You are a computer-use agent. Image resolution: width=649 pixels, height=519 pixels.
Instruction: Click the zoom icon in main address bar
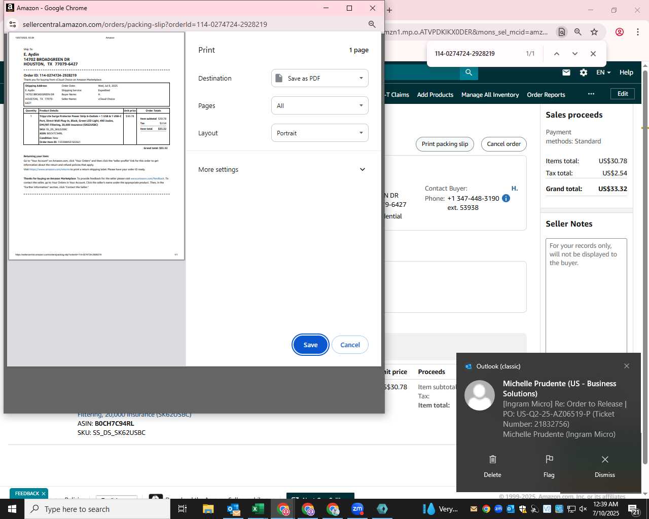pos(578,32)
